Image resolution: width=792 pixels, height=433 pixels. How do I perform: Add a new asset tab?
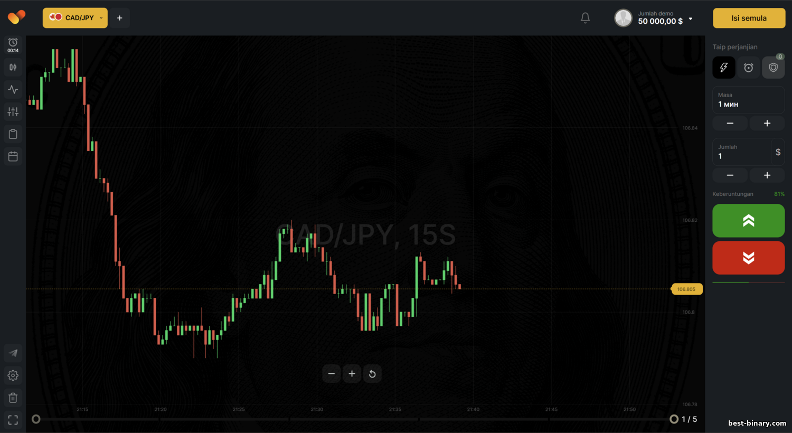coord(120,18)
